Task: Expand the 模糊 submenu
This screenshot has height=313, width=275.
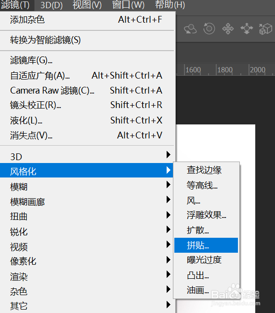Action: click(x=87, y=186)
